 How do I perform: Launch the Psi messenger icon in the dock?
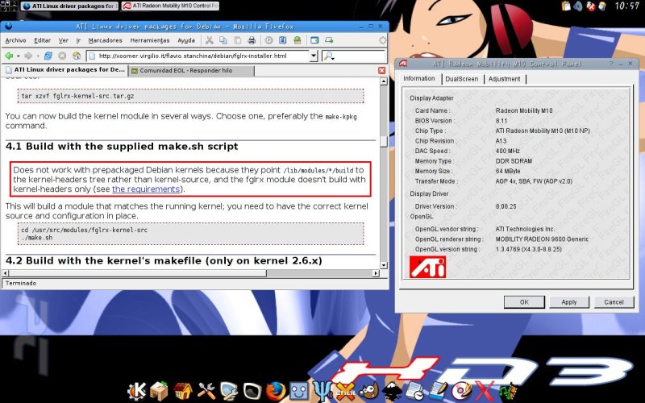(322, 391)
